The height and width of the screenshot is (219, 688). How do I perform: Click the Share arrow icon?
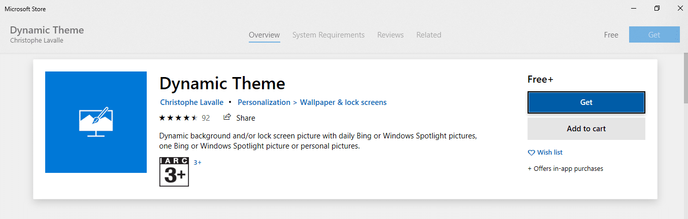[227, 117]
